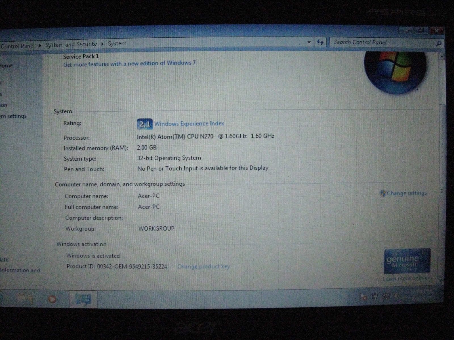Select the WORKGROUP value

pyautogui.click(x=156, y=228)
